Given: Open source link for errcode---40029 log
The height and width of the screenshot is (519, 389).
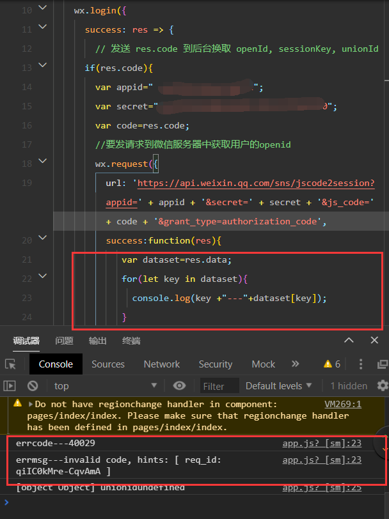Looking at the screenshot, I should 322,443.
